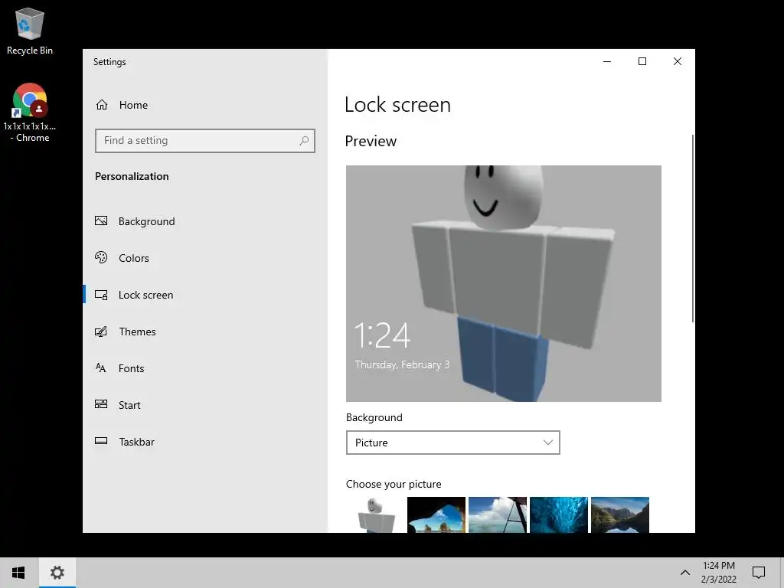Go to the Background settings page

click(205, 221)
